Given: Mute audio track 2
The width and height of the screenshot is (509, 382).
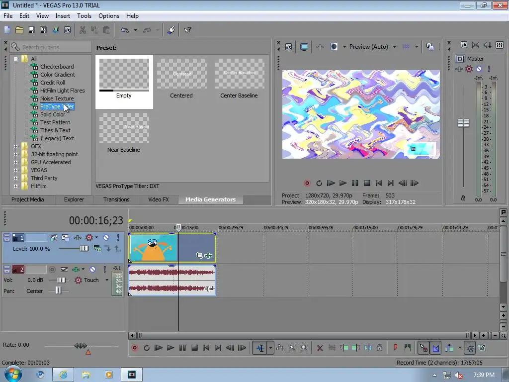Looking at the screenshot, I should click(x=92, y=269).
